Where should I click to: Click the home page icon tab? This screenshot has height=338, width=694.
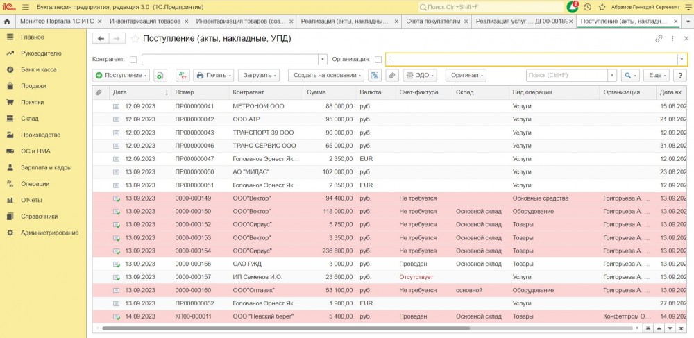point(7,22)
